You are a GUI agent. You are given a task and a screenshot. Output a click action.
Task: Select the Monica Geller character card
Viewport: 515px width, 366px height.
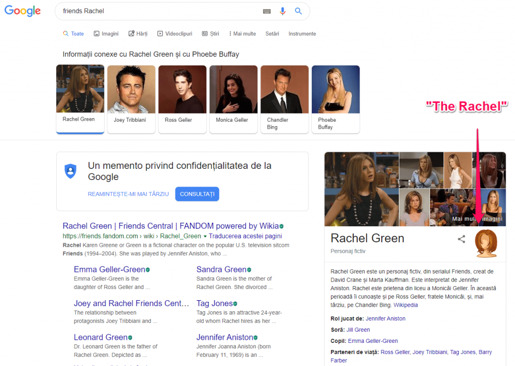pyautogui.click(x=233, y=99)
